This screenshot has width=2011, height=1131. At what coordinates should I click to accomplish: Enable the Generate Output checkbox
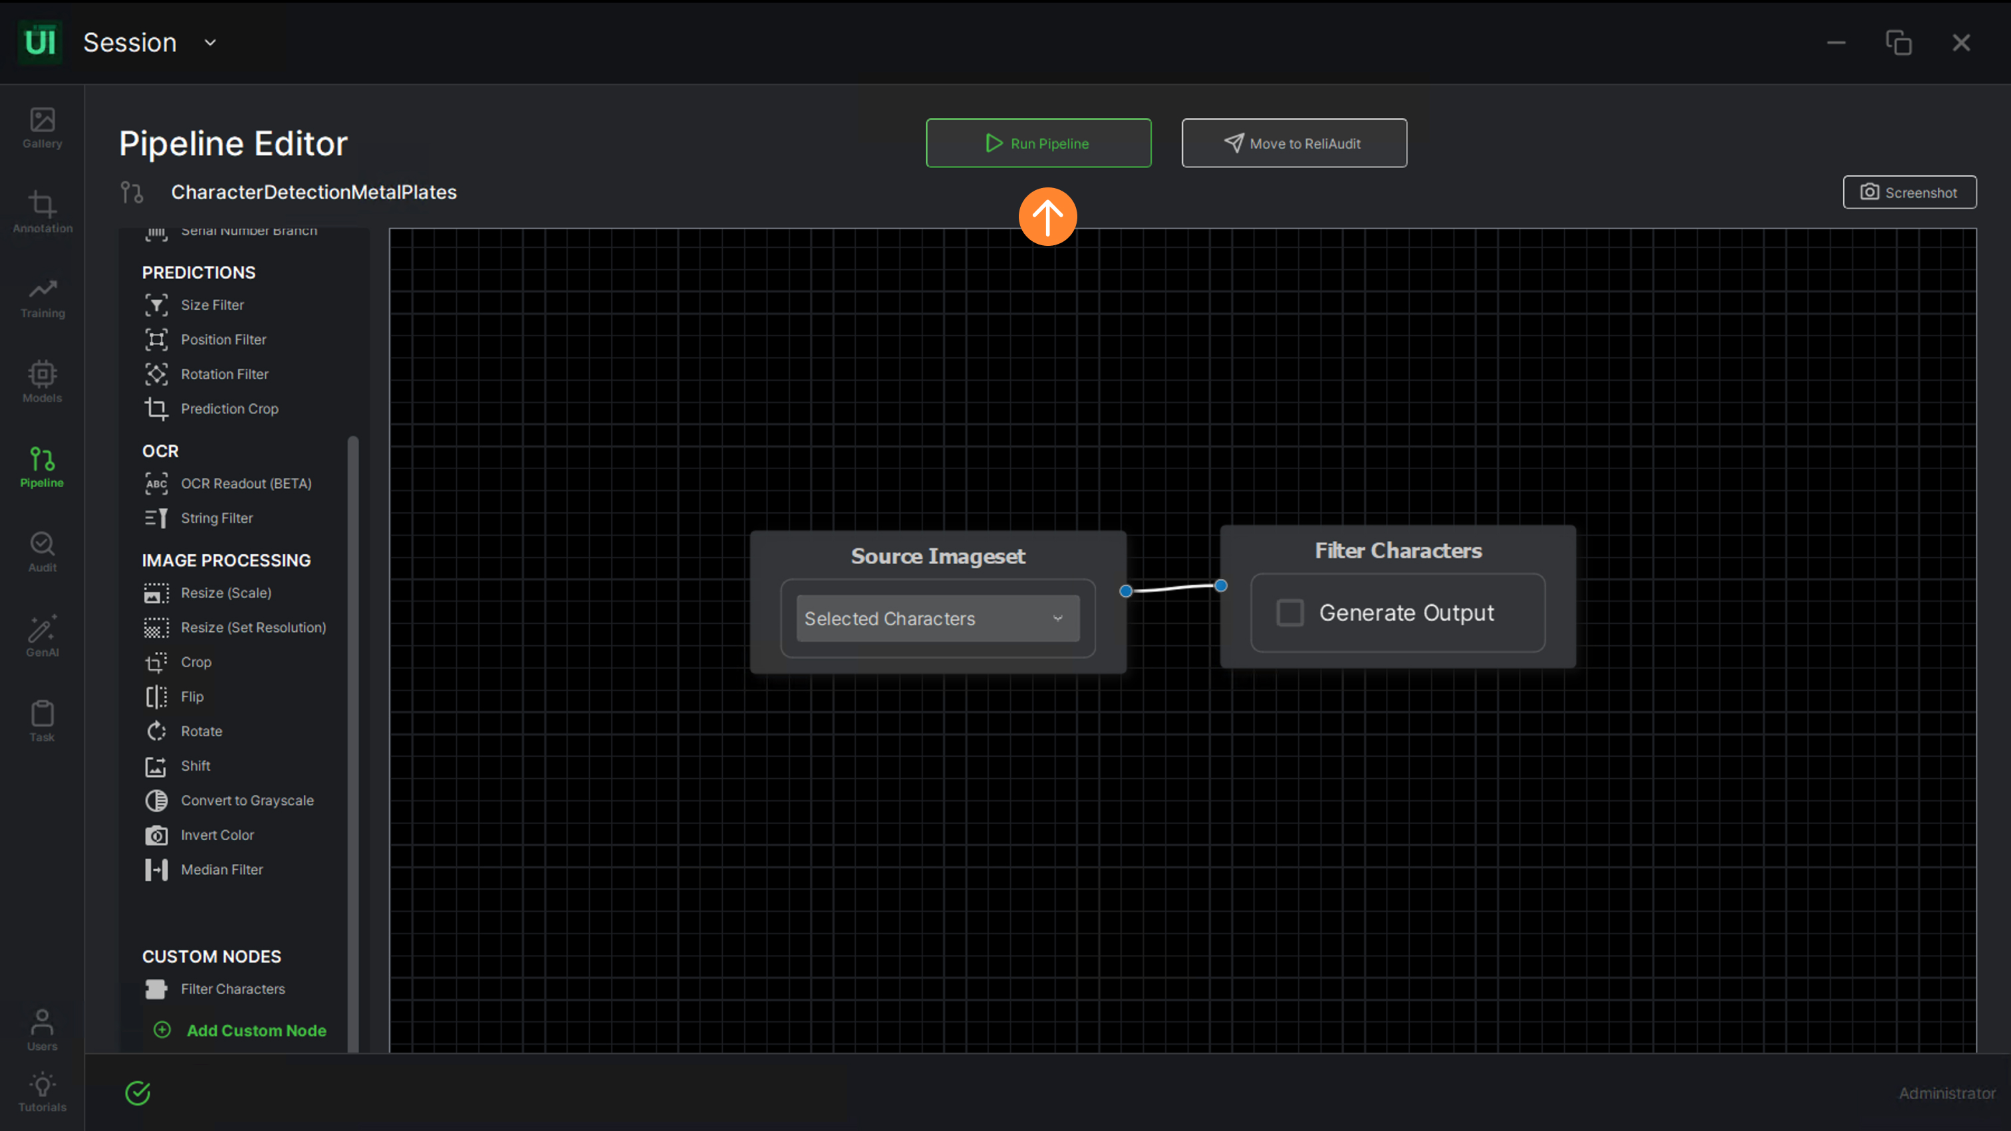(x=1289, y=613)
